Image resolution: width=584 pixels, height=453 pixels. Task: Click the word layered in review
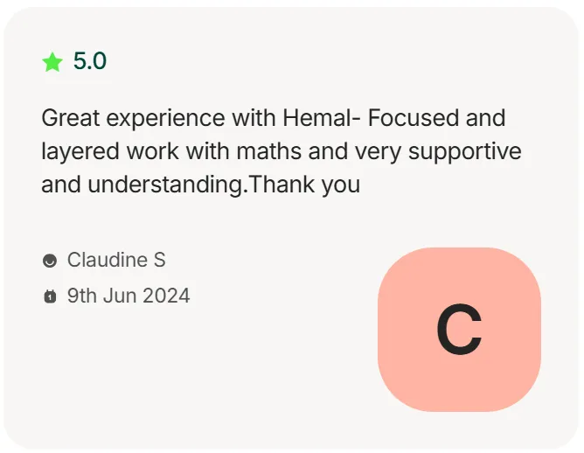coord(80,153)
